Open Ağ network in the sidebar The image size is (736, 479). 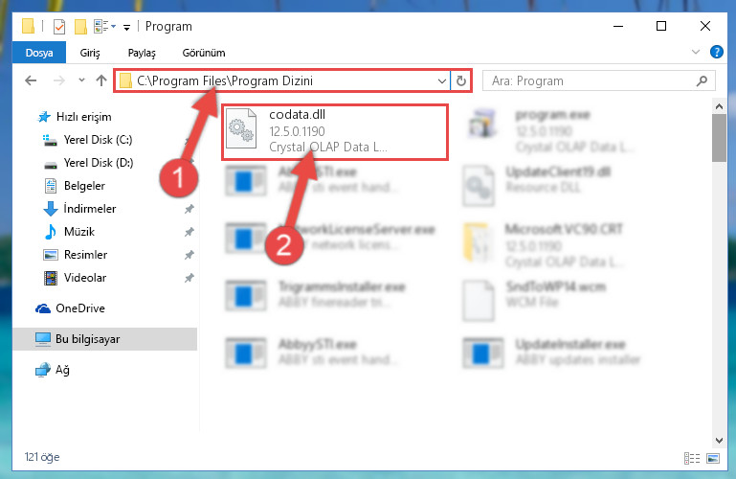[x=52, y=370]
